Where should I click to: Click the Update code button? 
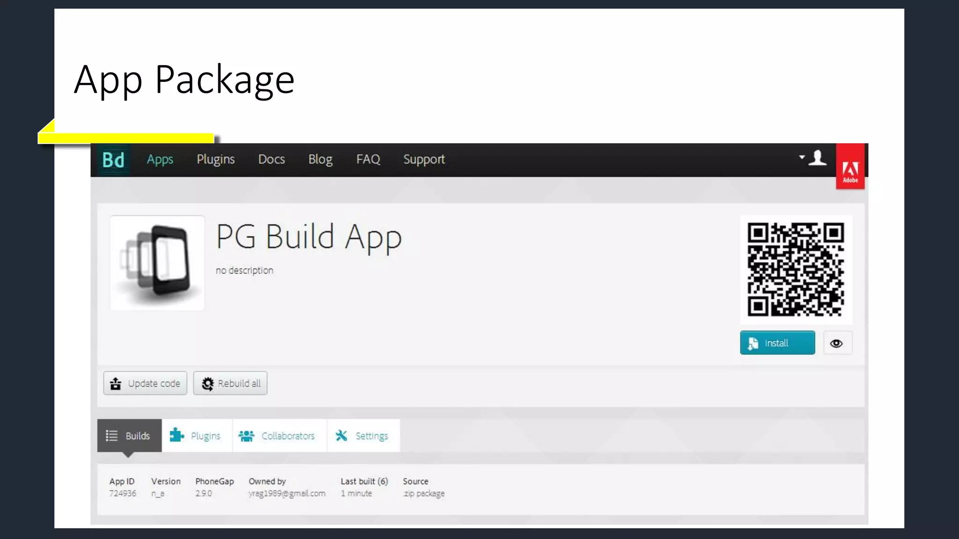coord(145,384)
